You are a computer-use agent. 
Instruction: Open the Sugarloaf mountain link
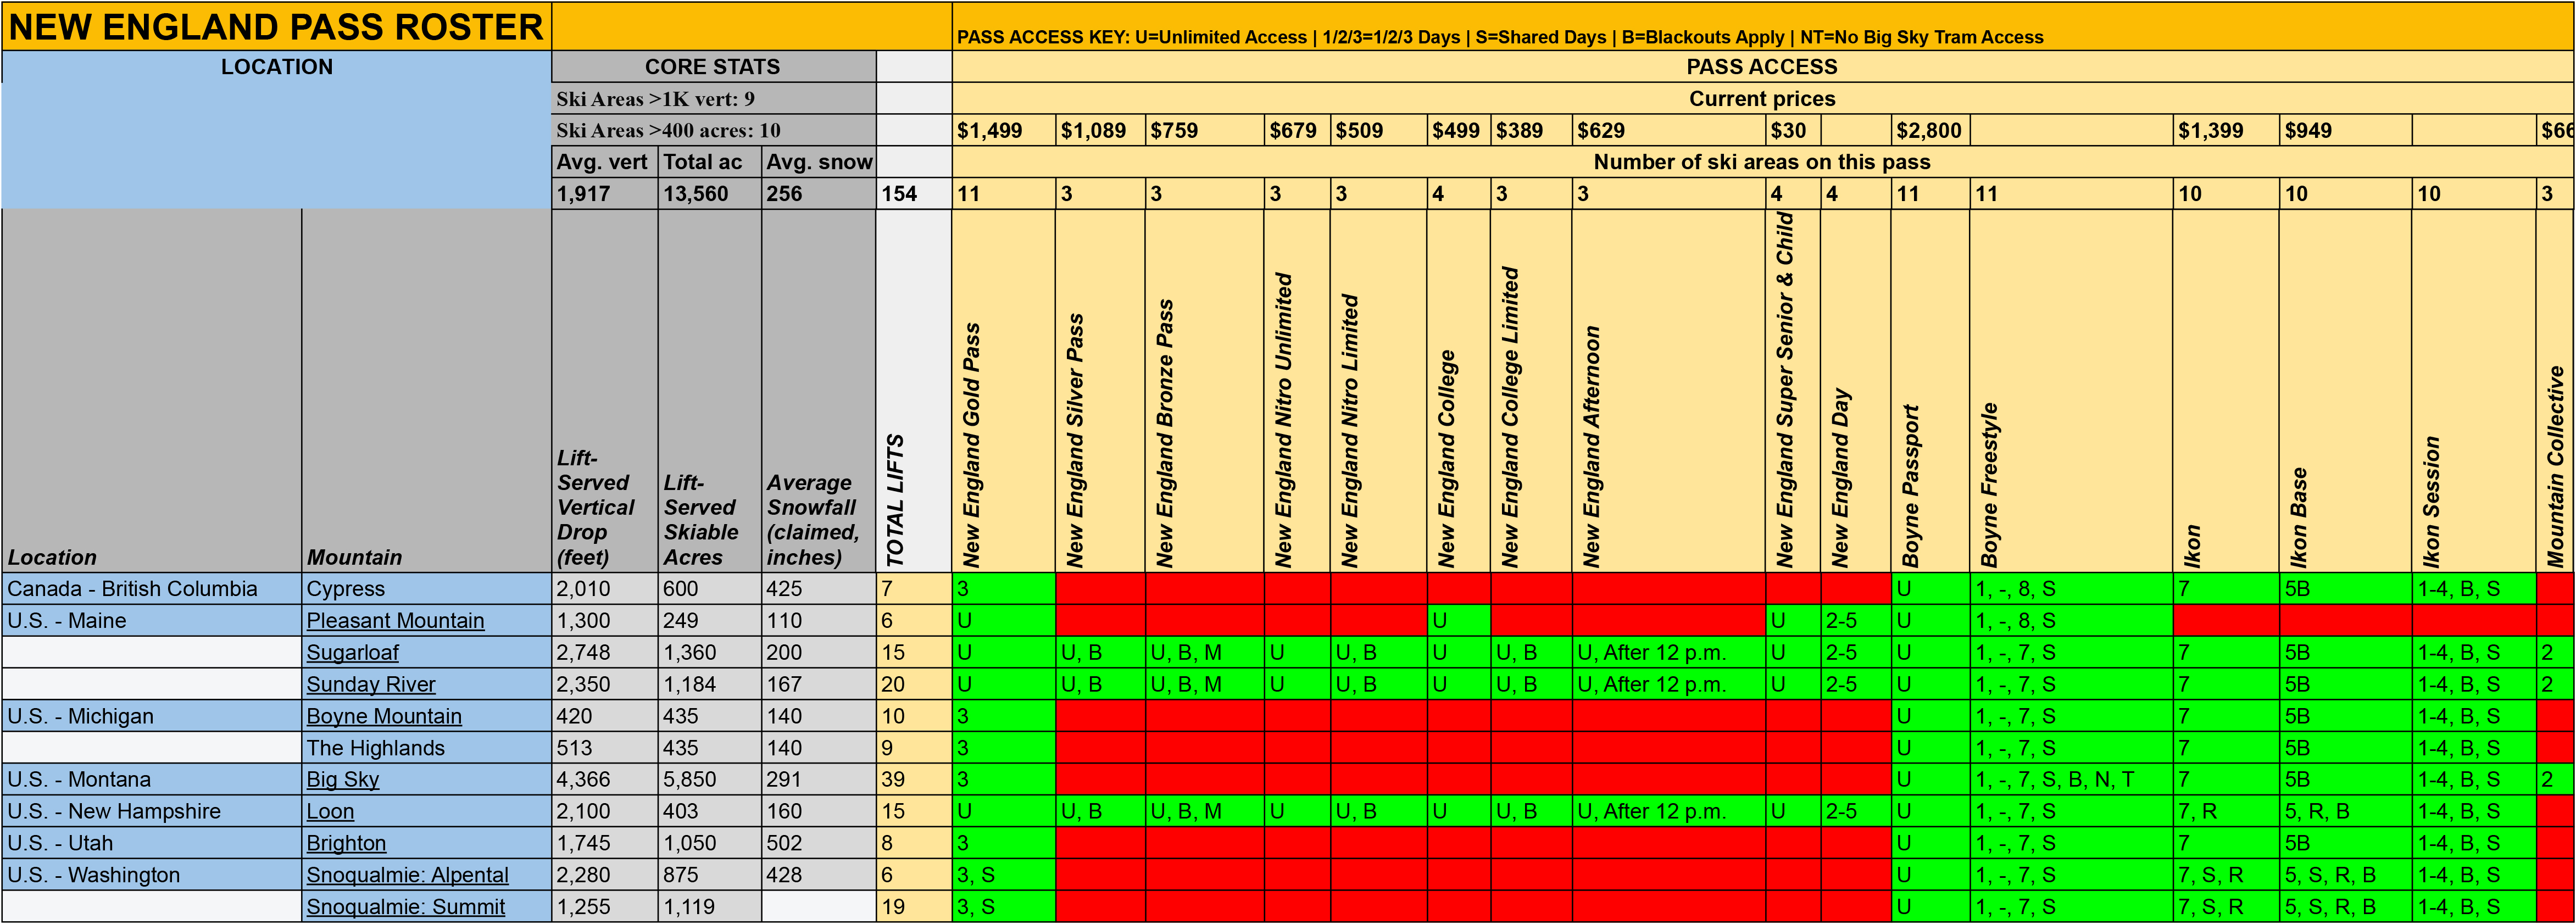pos(352,653)
